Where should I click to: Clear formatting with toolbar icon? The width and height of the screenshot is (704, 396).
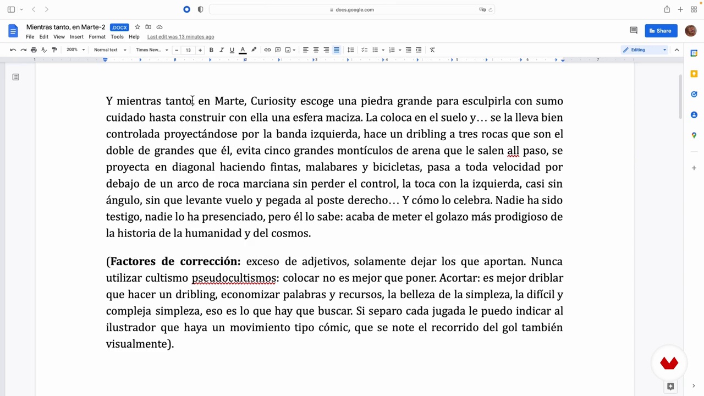tap(432, 50)
